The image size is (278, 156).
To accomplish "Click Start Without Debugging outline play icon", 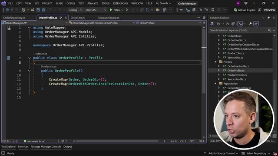I will point(127,10).
